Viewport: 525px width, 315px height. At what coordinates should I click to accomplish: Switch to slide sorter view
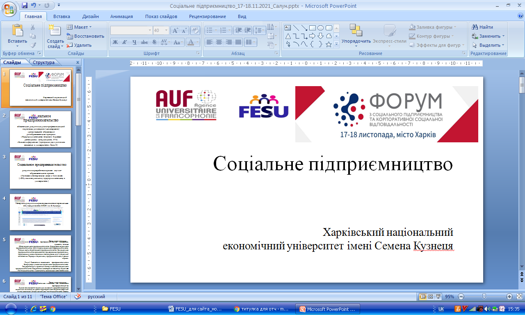pyautogui.click(x=431, y=296)
